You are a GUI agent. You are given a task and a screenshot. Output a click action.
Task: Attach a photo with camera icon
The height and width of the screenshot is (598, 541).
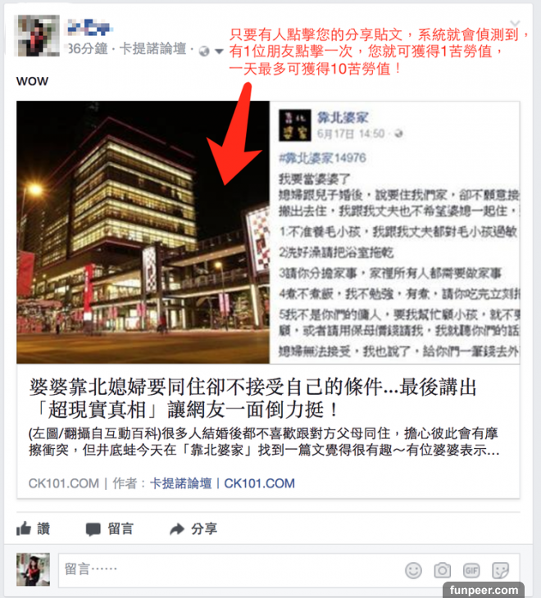[442, 570]
